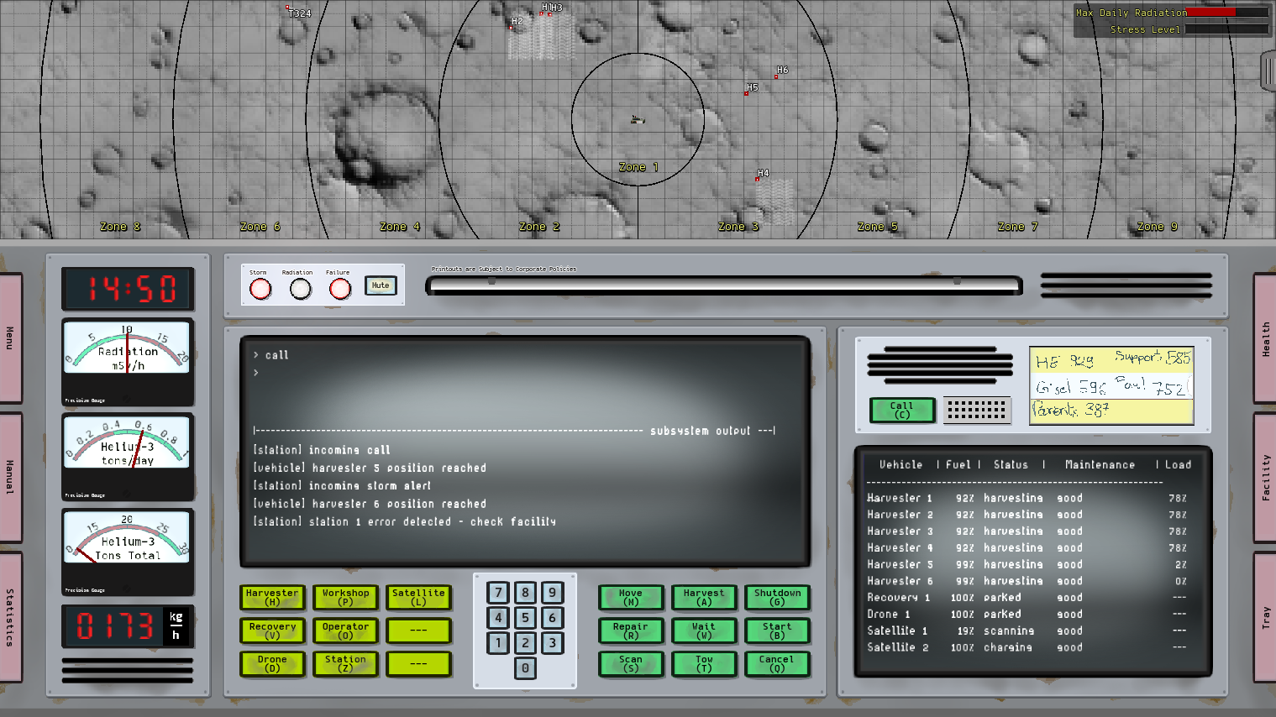1276x717 pixels.
Task: Tap keypad digit 9
Action: click(x=552, y=593)
